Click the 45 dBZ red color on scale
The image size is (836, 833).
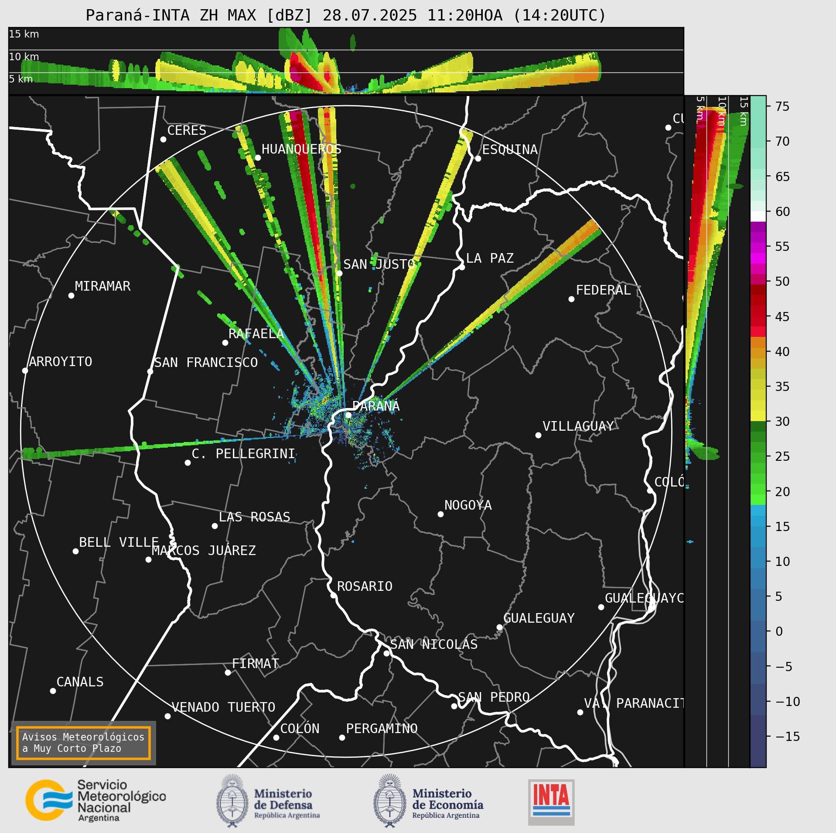(x=758, y=316)
